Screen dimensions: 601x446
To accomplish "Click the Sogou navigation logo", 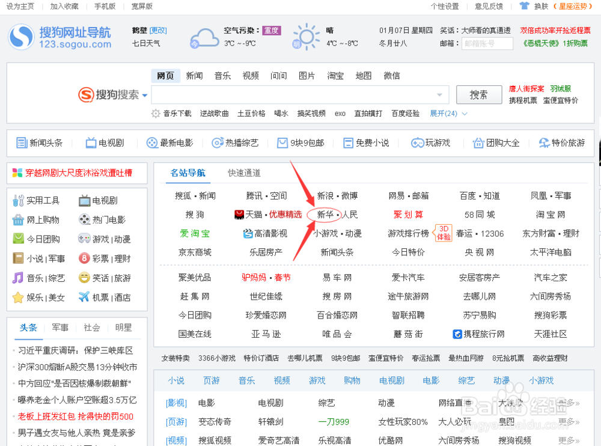I will pos(59,37).
